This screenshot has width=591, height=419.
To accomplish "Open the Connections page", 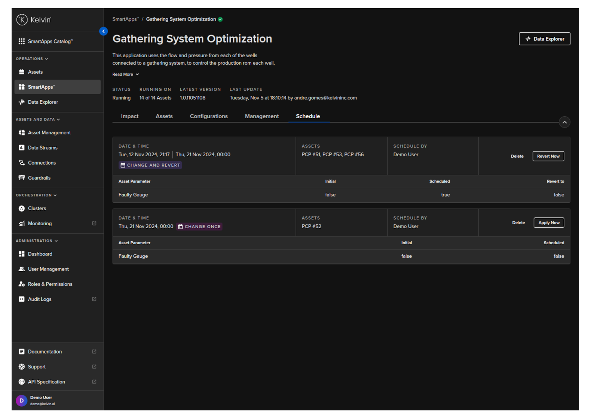I will pyautogui.click(x=42, y=163).
